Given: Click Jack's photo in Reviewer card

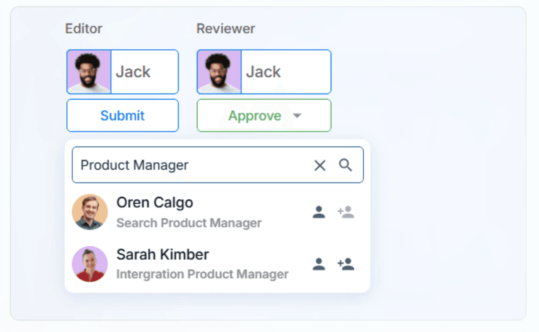Looking at the screenshot, I should pyautogui.click(x=219, y=72).
